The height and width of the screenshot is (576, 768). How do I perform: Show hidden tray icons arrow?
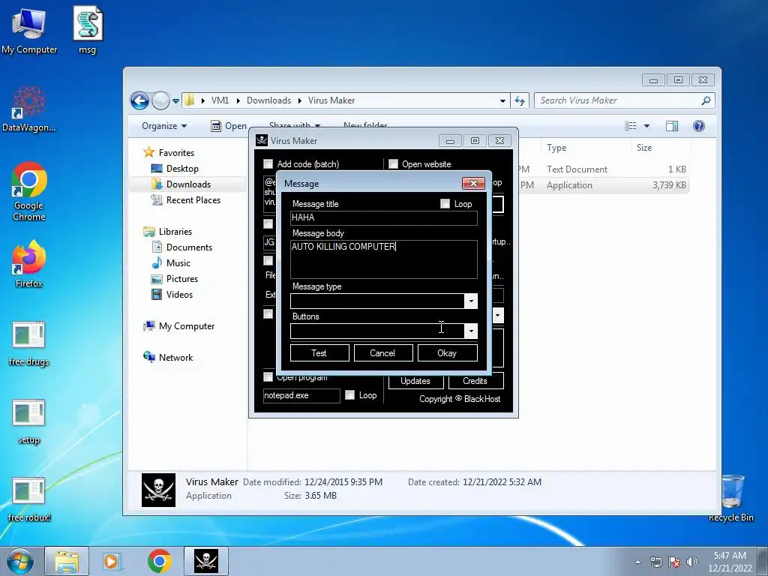(x=637, y=562)
